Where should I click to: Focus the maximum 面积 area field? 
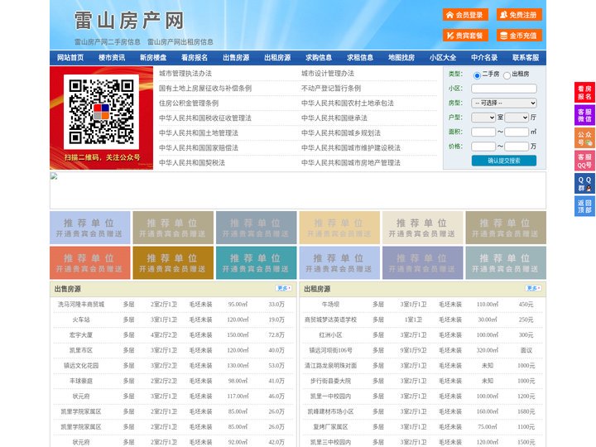[x=517, y=132]
